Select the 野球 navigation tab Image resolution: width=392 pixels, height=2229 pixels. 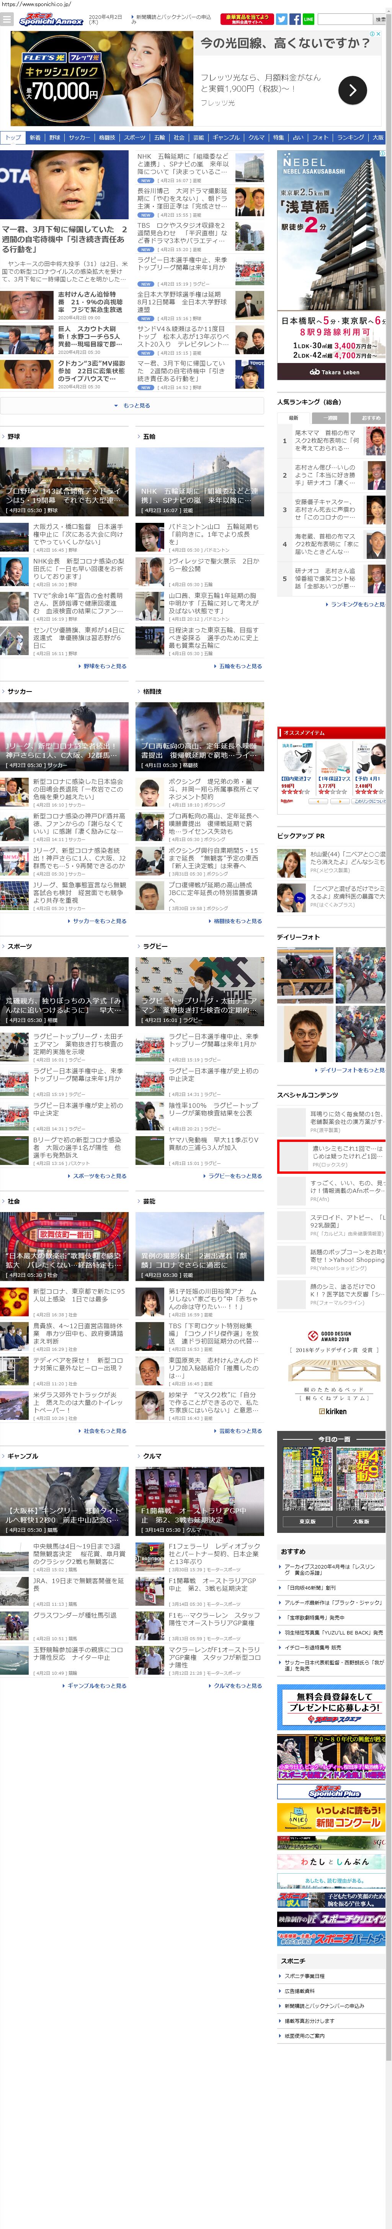pyautogui.click(x=54, y=138)
